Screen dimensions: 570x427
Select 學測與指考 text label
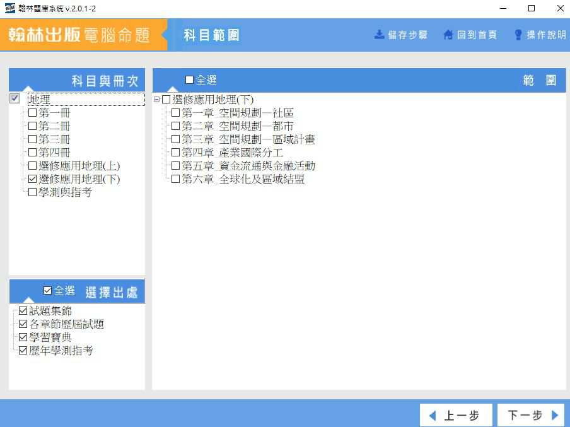pyautogui.click(x=65, y=192)
